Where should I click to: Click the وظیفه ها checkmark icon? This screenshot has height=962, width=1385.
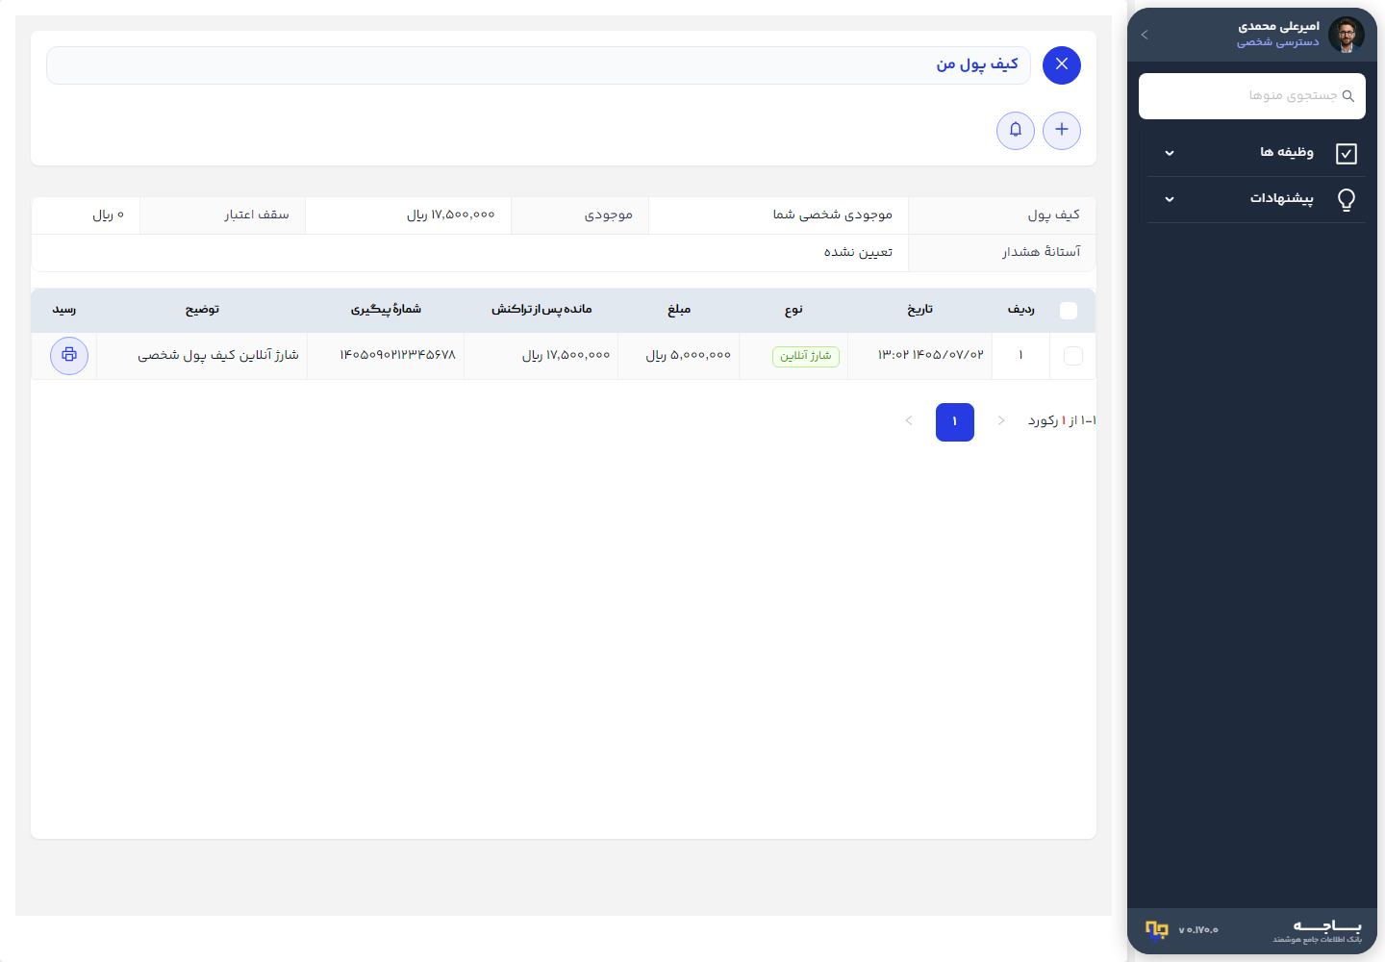click(x=1347, y=153)
